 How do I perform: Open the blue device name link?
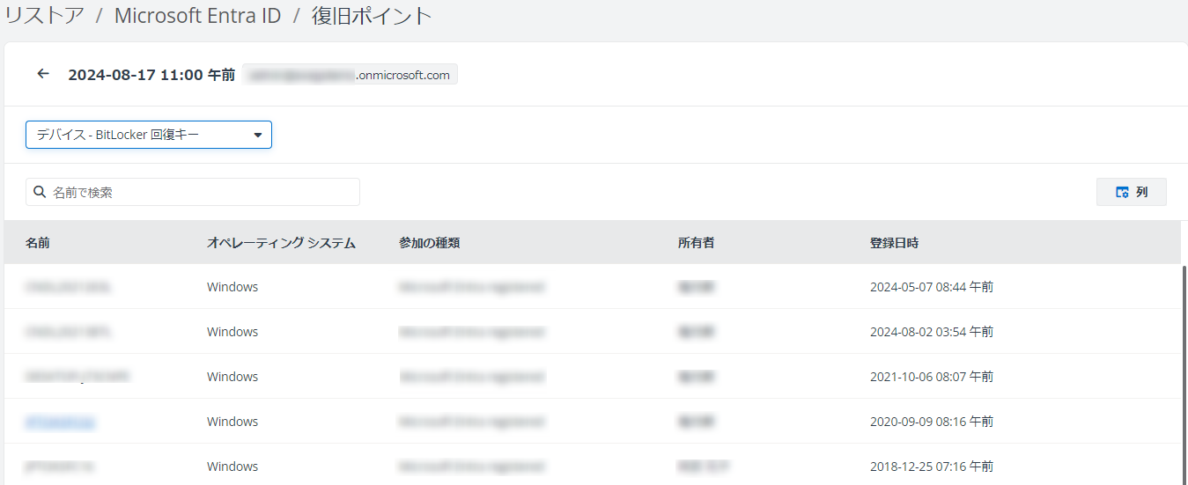click(x=60, y=422)
